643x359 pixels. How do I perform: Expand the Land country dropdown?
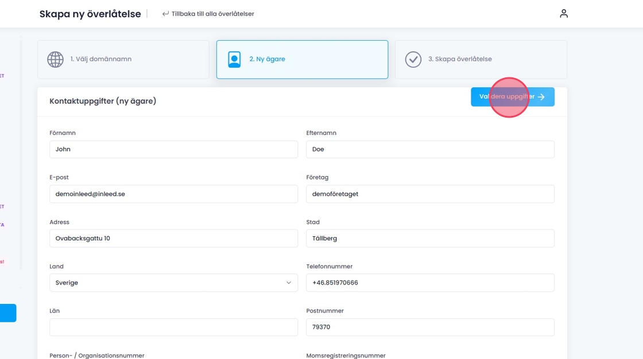(173, 283)
